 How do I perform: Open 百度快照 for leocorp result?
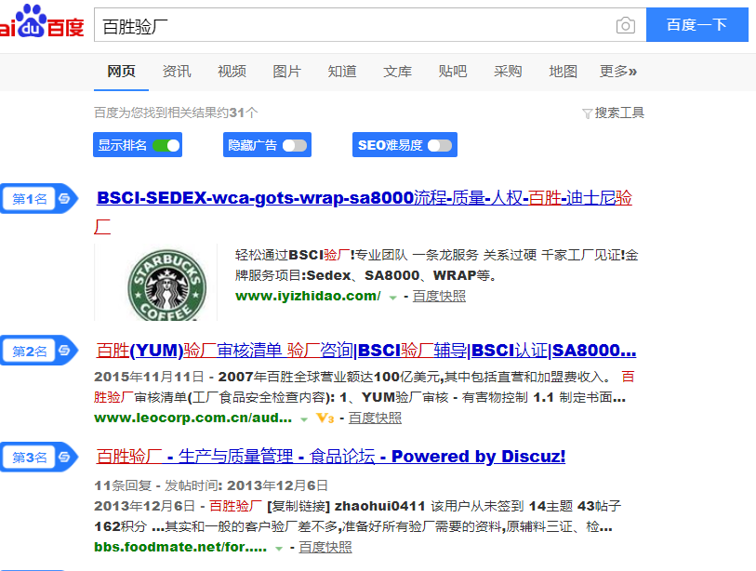click(x=375, y=418)
